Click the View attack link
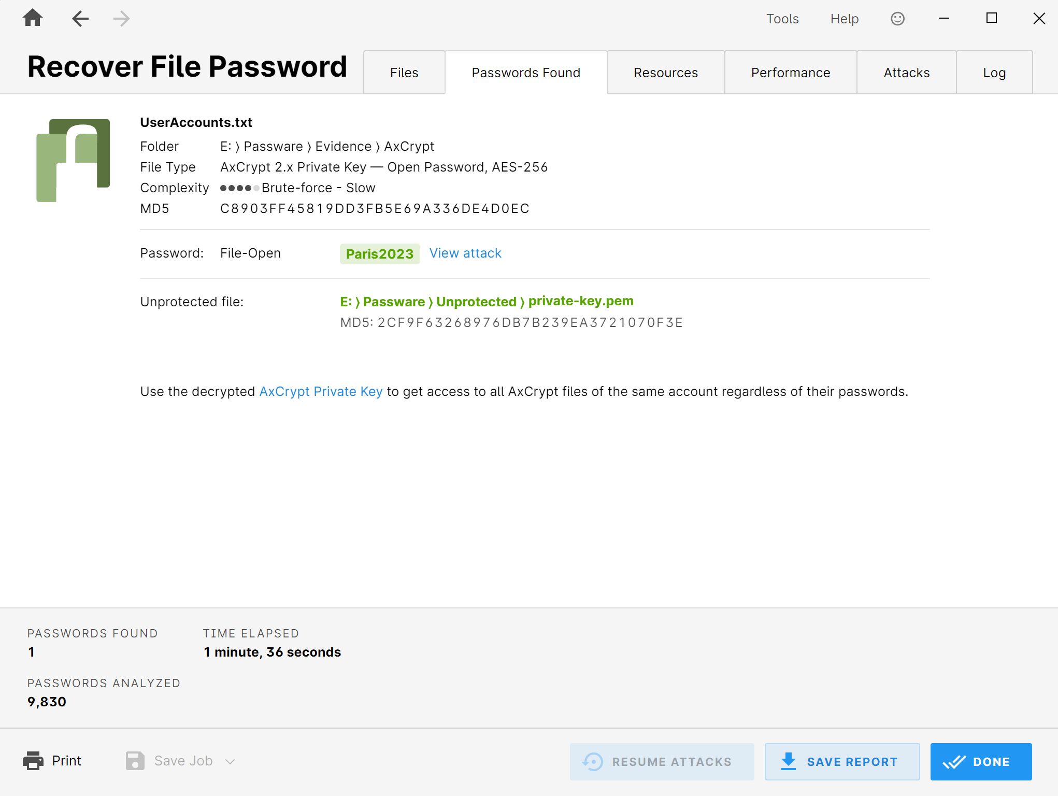Viewport: 1058px width, 796px height. (x=465, y=253)
